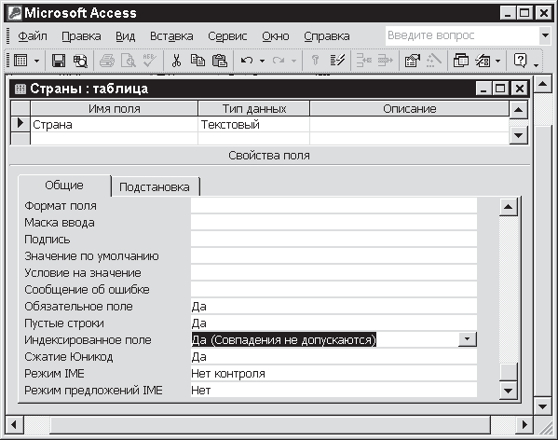
Task: Click the Copy icon in toolbar
Action: click(x=197, y=61)
